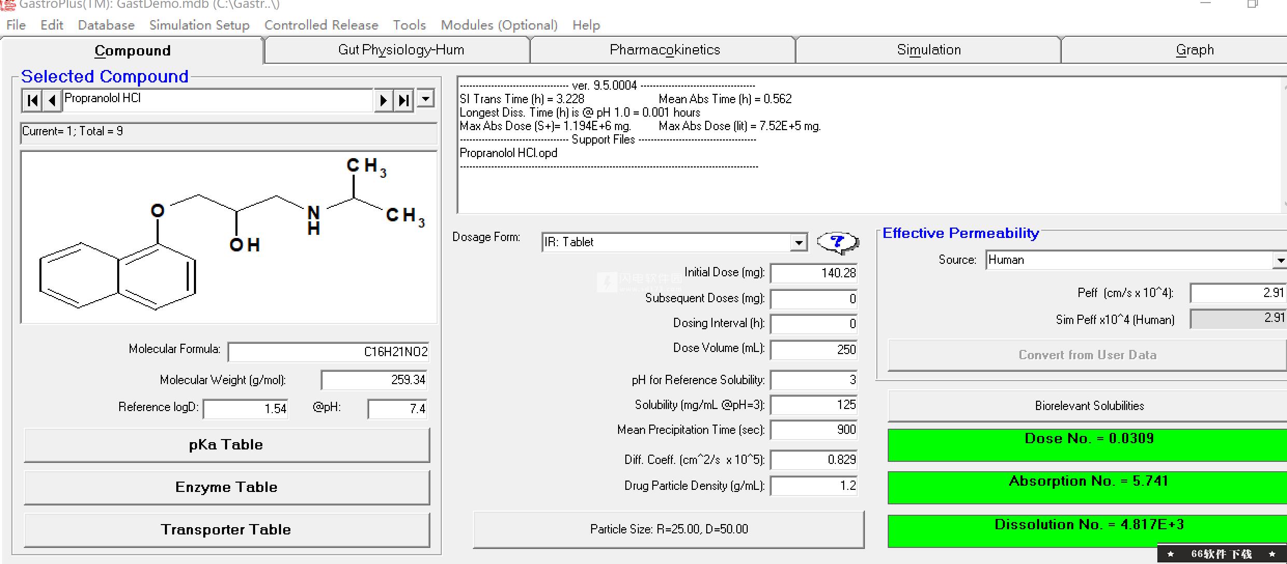Image resolution: width=1287 pixels, height=564 pixels.
Task: Click the dosage form help icon
Action: click(x=838, y=242)
